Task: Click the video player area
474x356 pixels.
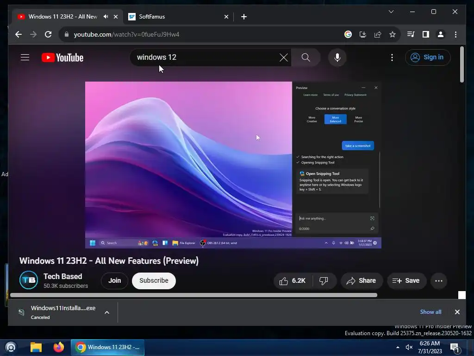Action: (233, 165)
